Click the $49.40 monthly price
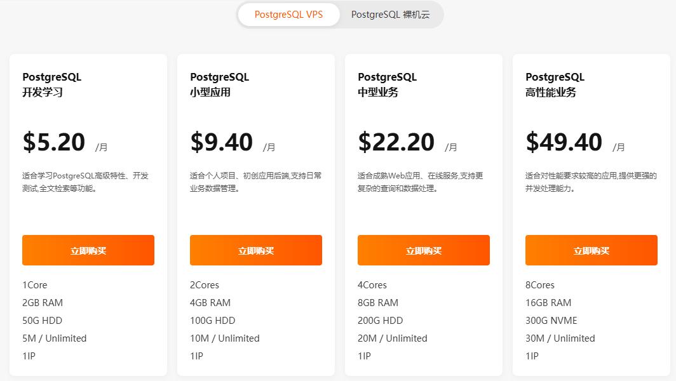Image resolution: width=676 pixels, height=381 pixels. [x=564, y=142]
